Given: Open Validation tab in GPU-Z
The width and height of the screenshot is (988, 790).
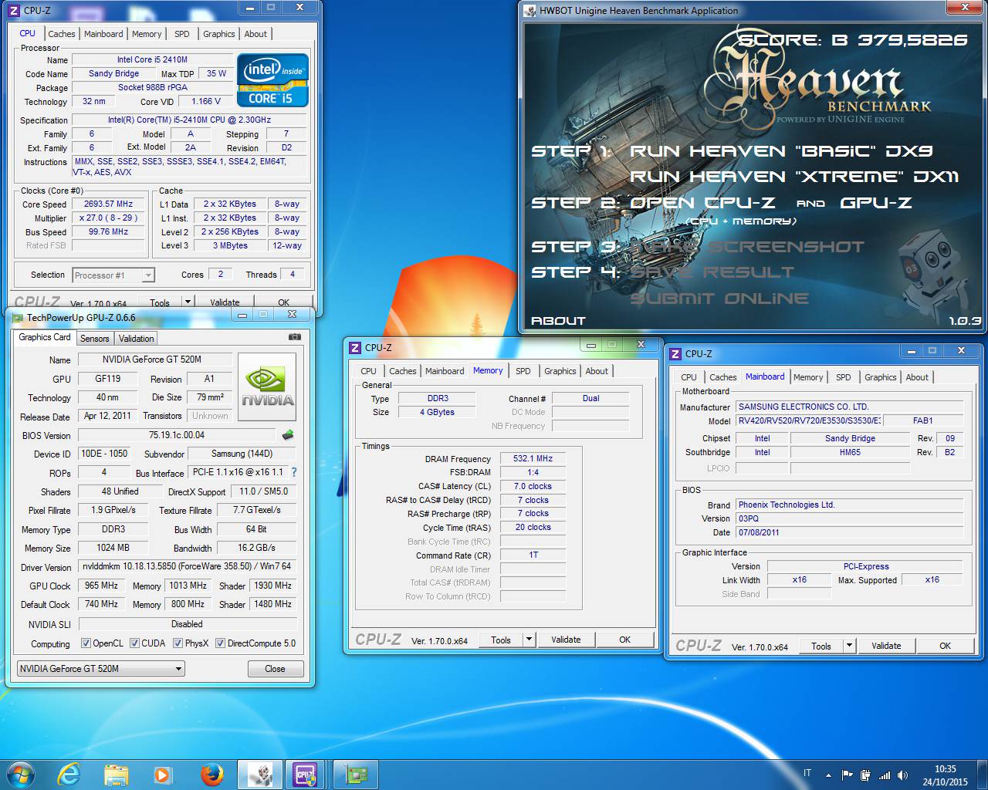Looking at the screenshot, I should click(x=137, y=339).
